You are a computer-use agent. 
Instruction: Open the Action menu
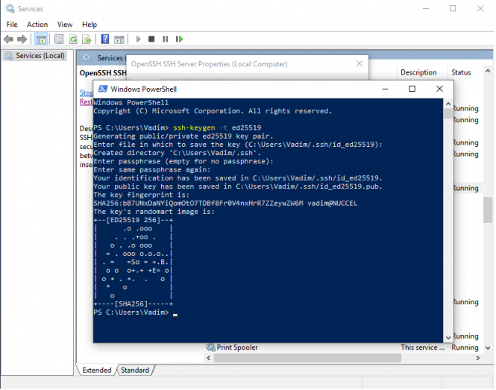[x=37, y=25]
